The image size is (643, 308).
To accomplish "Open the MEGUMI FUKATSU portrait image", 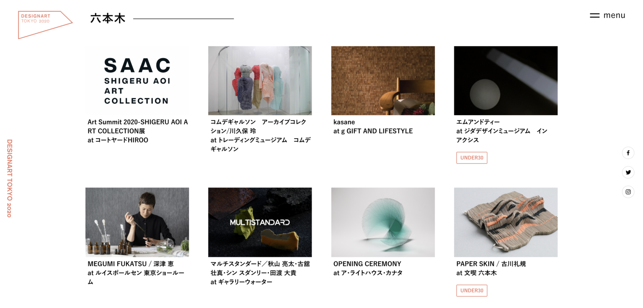I will pos(137,222).
